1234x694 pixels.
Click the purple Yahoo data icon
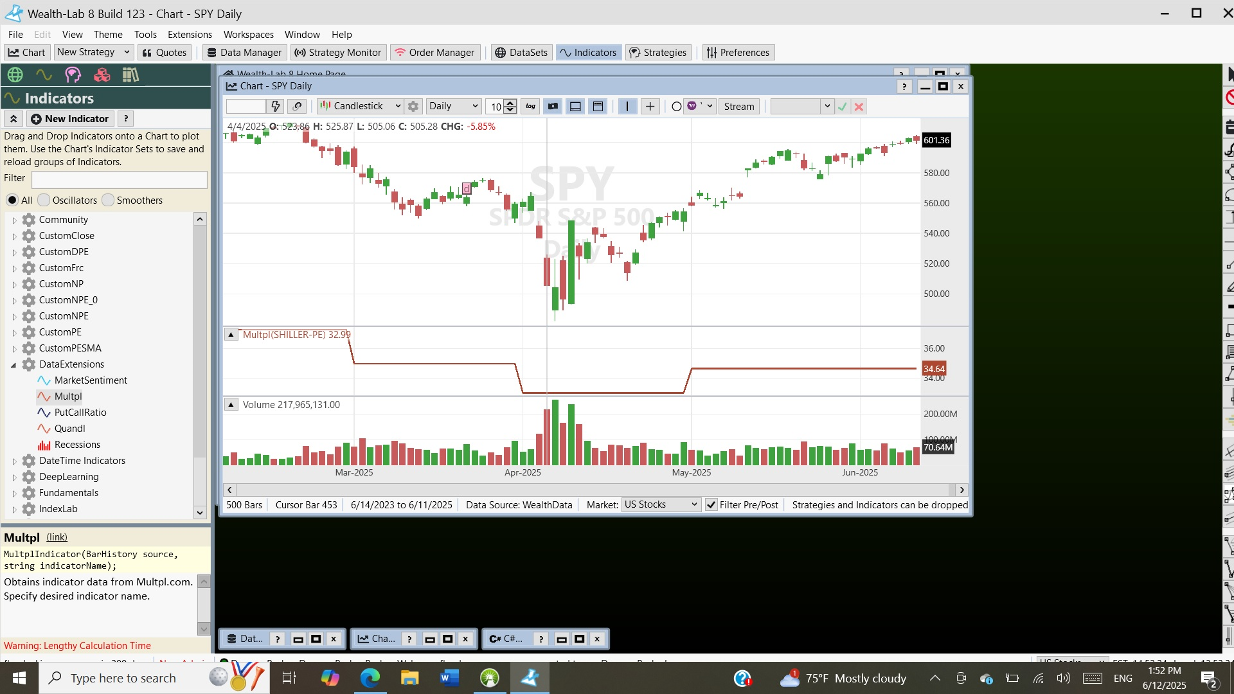tap(692, 106)
